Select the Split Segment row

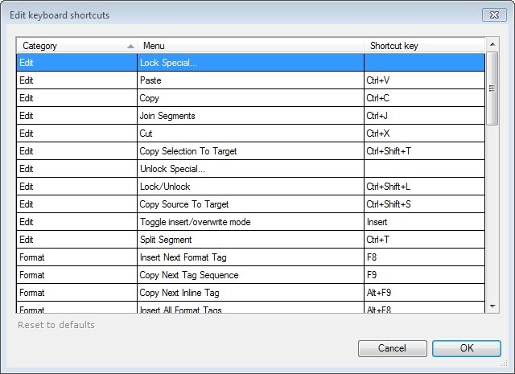coord(250,240)
